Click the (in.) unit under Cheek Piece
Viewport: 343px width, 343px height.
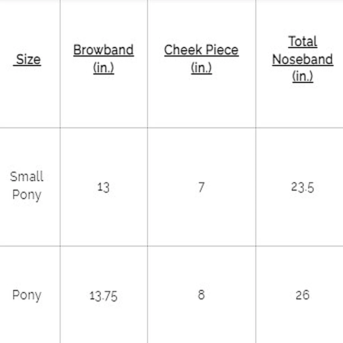pos(201,68)
